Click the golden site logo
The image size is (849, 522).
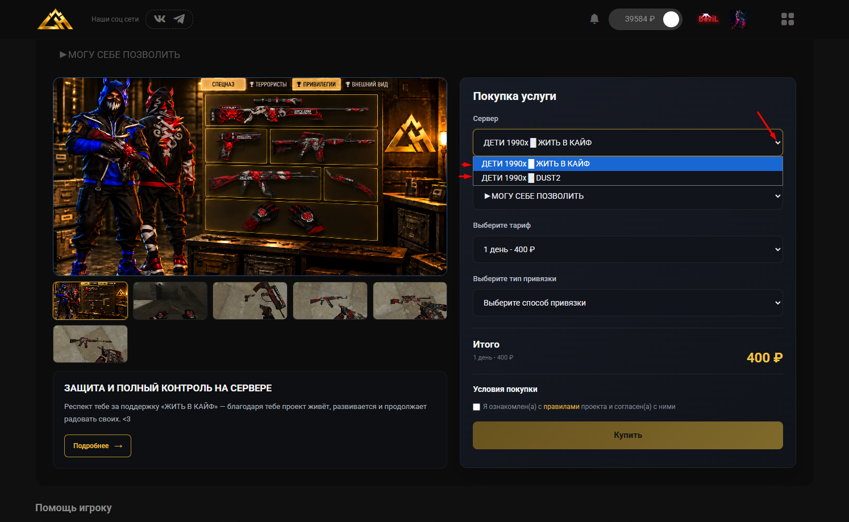coord(55,19)
